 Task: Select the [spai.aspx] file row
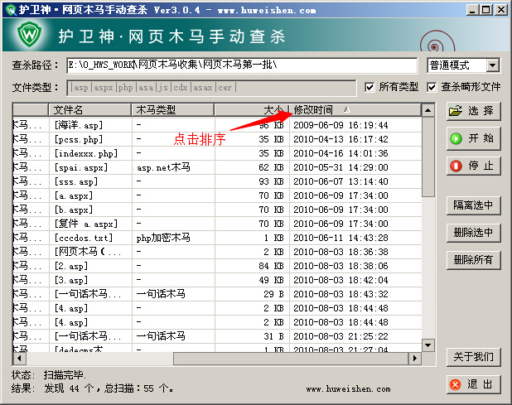[x=217, y=167]
